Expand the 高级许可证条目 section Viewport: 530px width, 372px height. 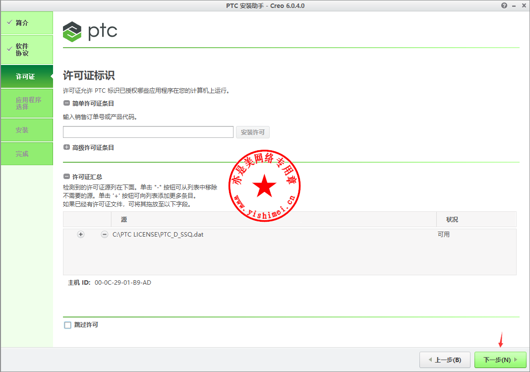(x=66, y=147)
